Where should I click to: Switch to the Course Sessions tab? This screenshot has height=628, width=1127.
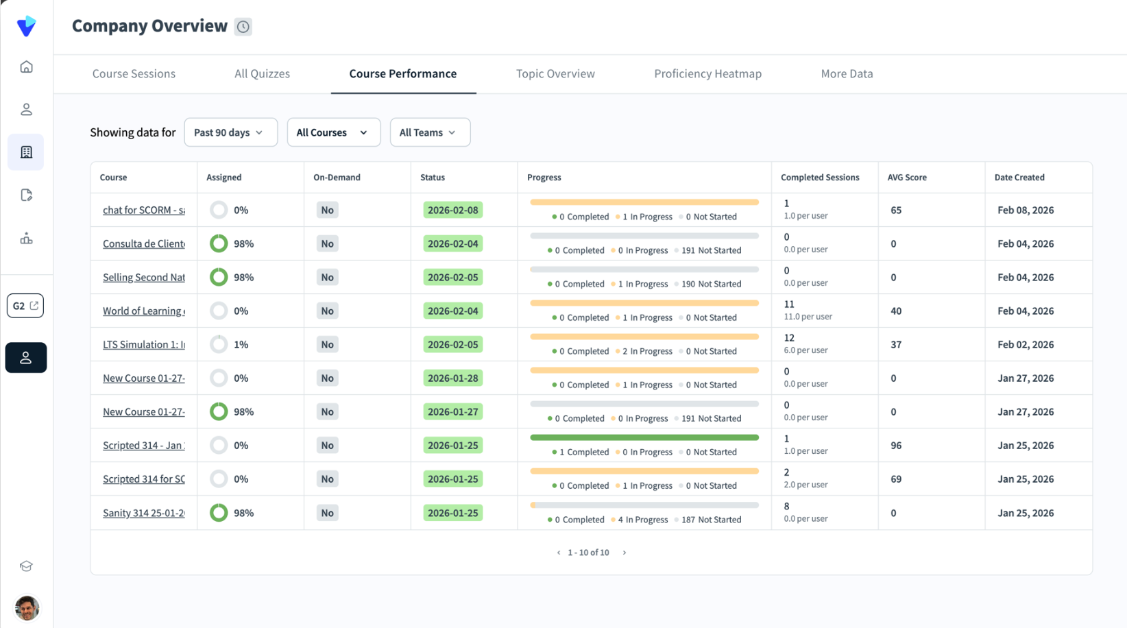coord(134,73)
